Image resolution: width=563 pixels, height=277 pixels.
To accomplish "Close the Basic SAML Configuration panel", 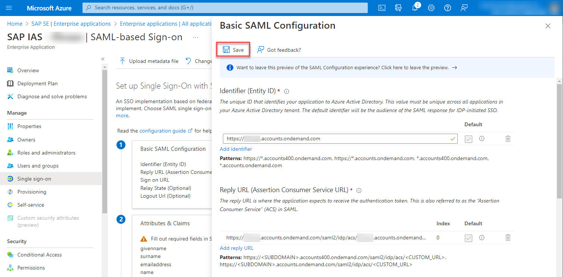I will (548, 26).
